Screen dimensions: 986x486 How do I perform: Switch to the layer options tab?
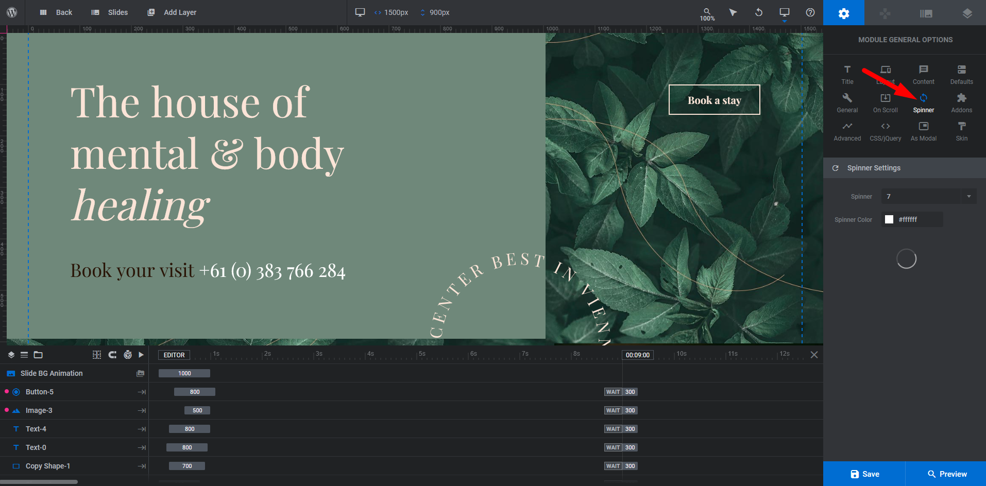(967, 13)
